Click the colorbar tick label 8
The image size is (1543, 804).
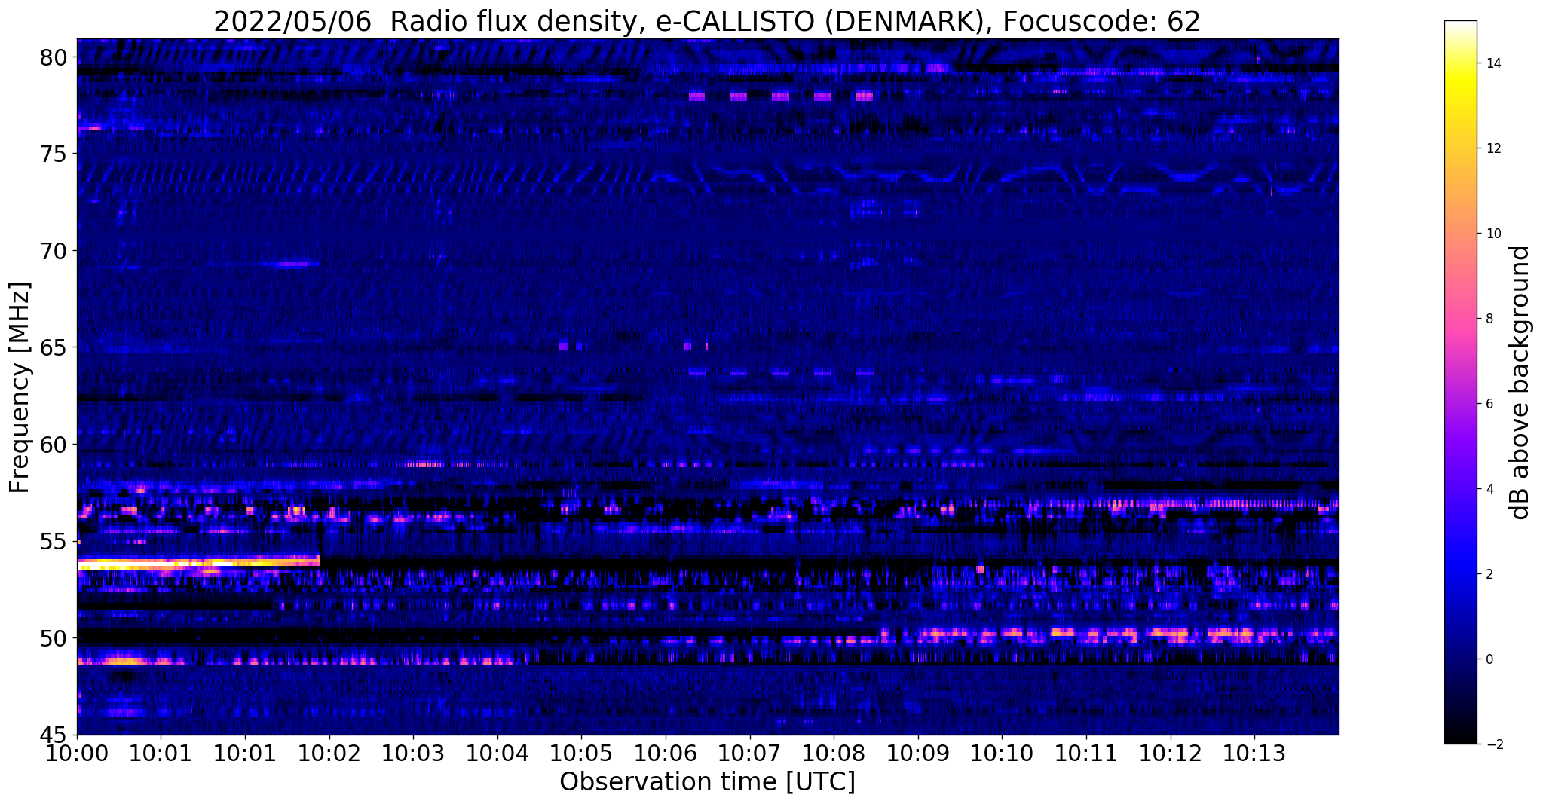[x=1489, y=319]
